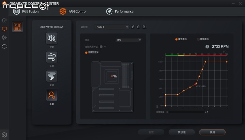Select the motherboard device icon
This screenshot has width=245, height=140.
click(x=17, y=27)
